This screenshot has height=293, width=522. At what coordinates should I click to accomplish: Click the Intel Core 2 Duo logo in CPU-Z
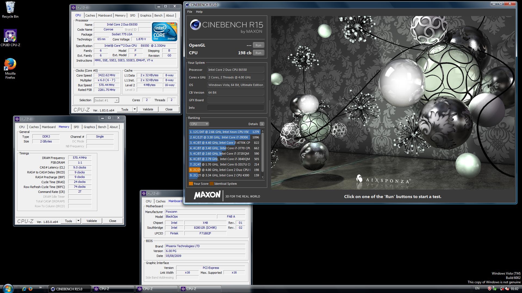[x=164, y=32]
